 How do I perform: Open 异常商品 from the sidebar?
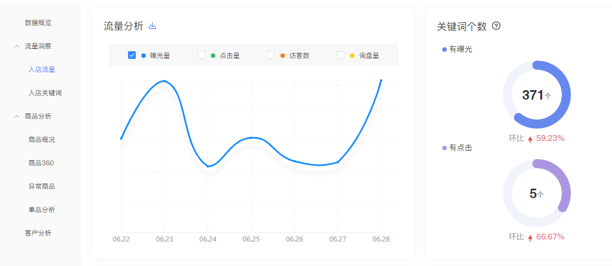pyautogui.click(x=41, y=186)
